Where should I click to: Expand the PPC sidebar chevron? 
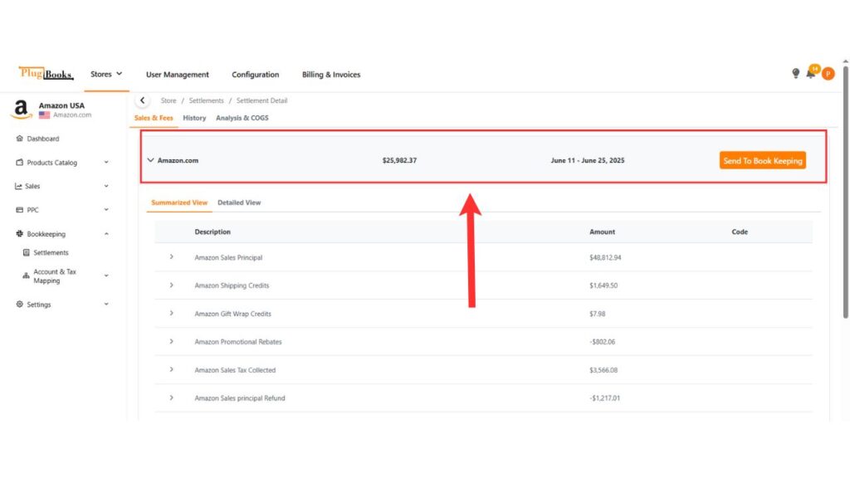106,209
